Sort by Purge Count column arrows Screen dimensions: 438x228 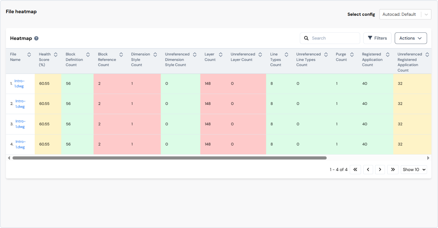(352, 55)
